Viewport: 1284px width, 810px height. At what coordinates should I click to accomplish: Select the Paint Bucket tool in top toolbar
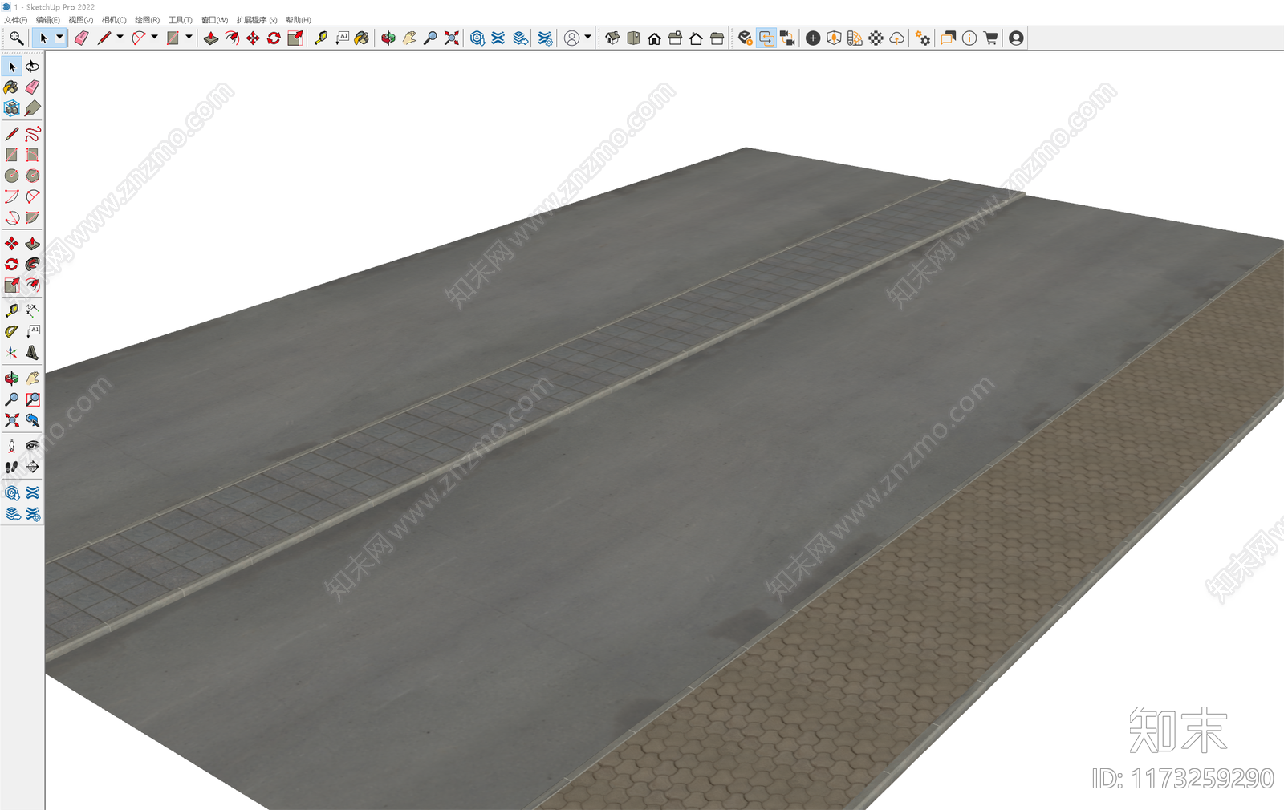pos(362,38)
